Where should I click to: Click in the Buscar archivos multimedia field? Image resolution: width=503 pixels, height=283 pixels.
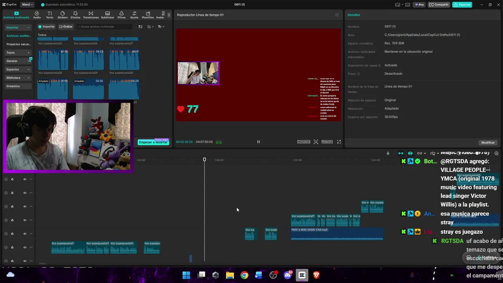coord(104,27)
